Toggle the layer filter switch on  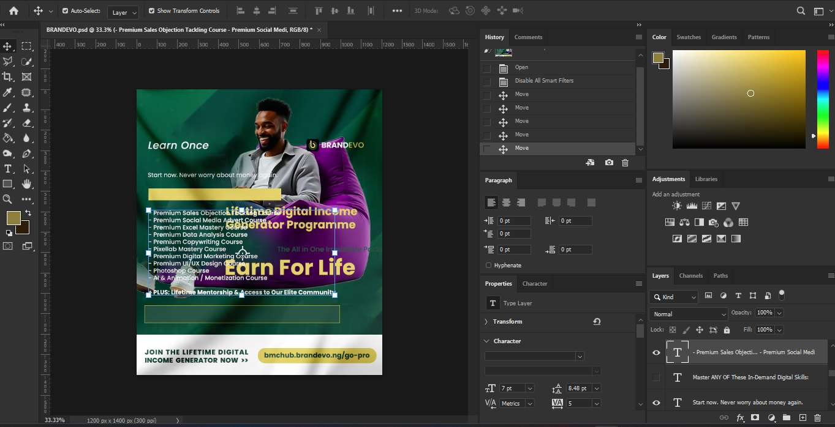point(782,295)
